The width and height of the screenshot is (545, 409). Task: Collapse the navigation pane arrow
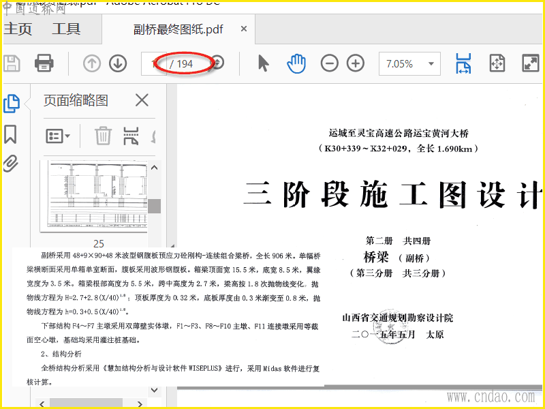(x=172, y=245)
